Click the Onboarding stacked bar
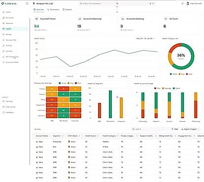The image size is (204, 182). coord(143,105)
